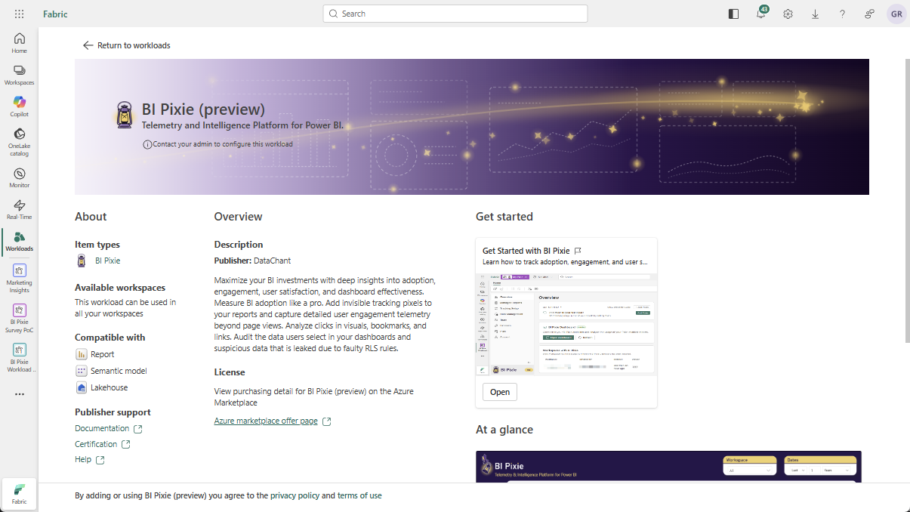Open Workspaces in the left navigation
Screen dimensions: 910x512
[20, 75]
